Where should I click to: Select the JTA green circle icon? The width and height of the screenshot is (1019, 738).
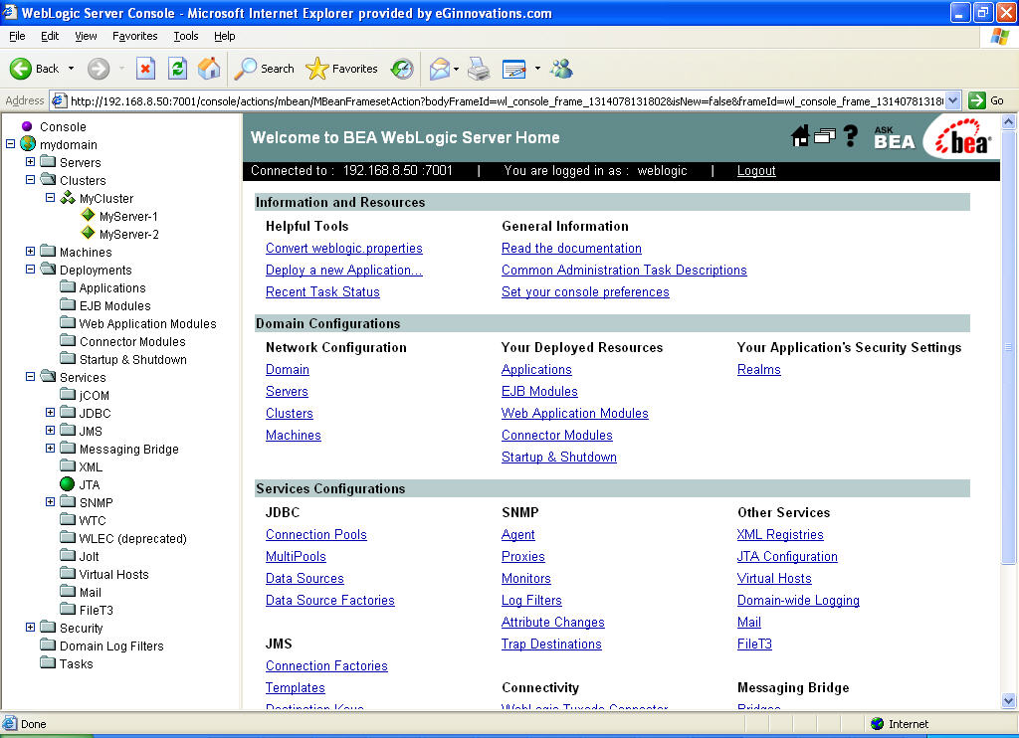click(67, 484)
